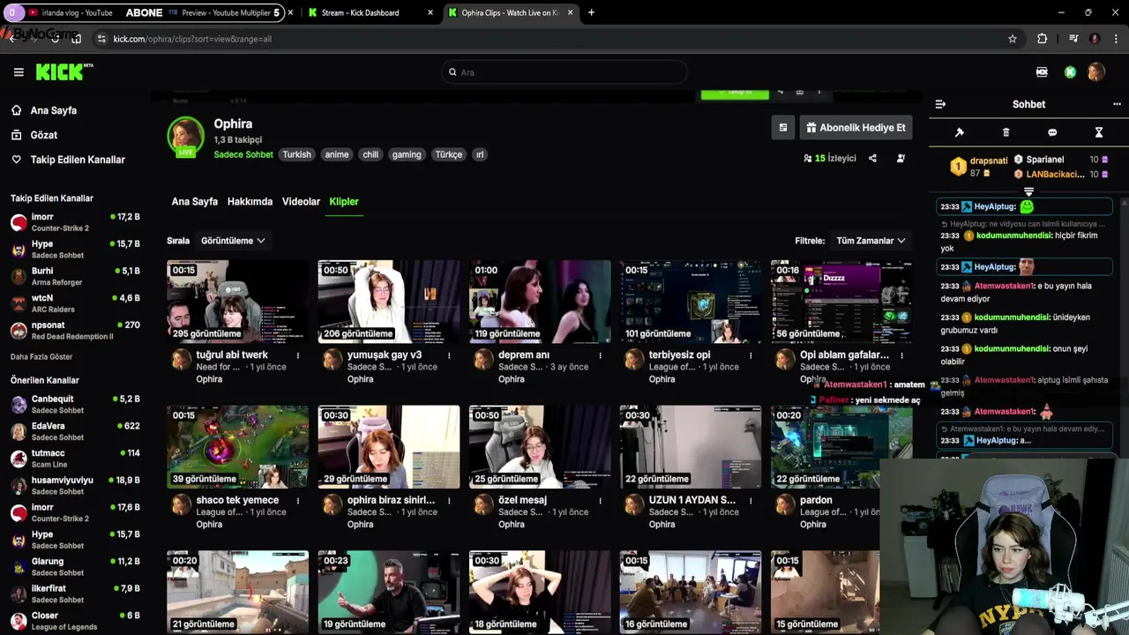Open the profile avatar menu in the header
The image size is (1129, 635).
pyautogui.click(x=1096, y=72)
